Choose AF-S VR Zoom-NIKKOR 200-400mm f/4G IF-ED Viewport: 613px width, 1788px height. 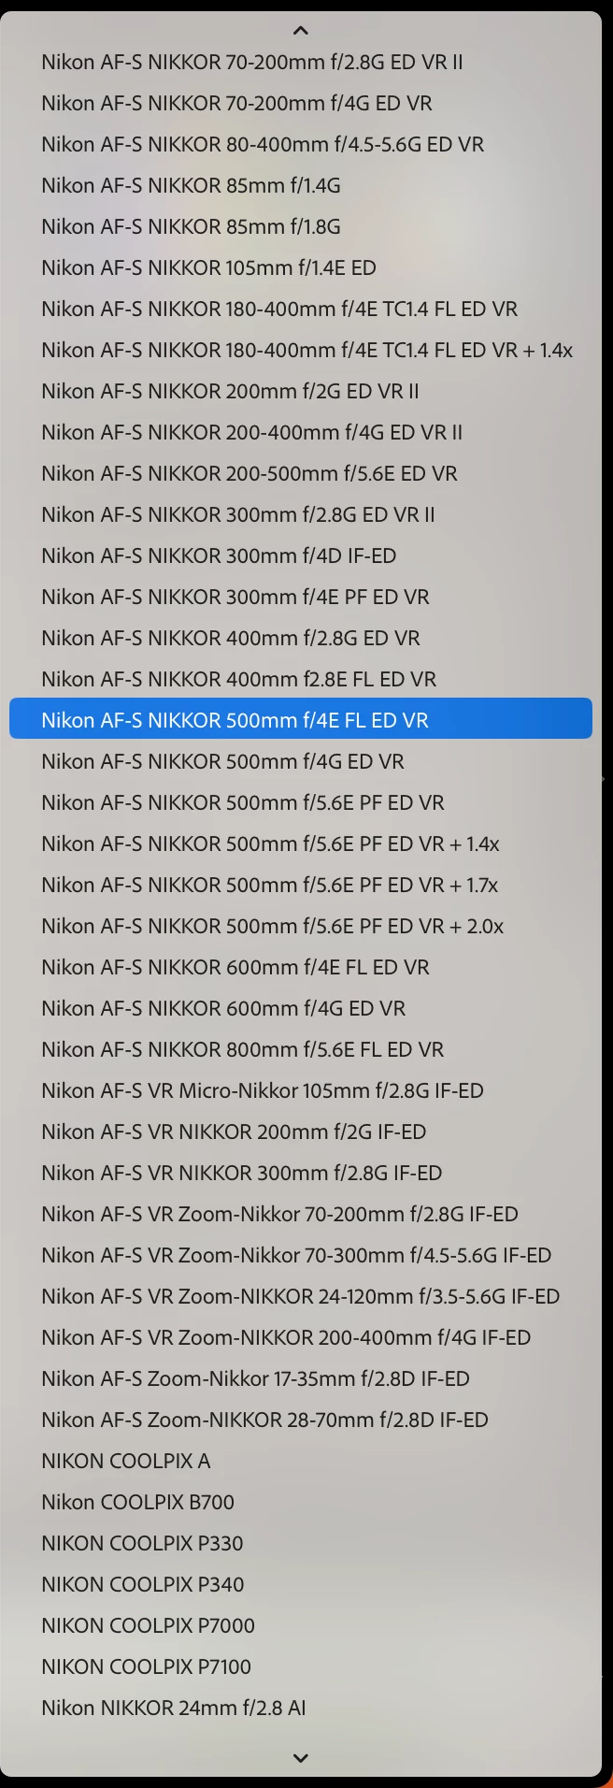[301, 1337]
